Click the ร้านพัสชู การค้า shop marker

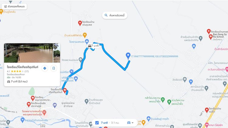(x=148, y=118)
